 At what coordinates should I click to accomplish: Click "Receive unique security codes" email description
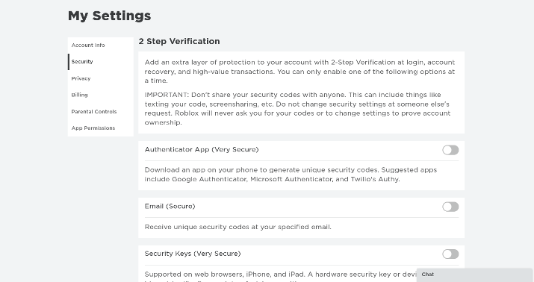pyautogui.click(x=238, y=227)
